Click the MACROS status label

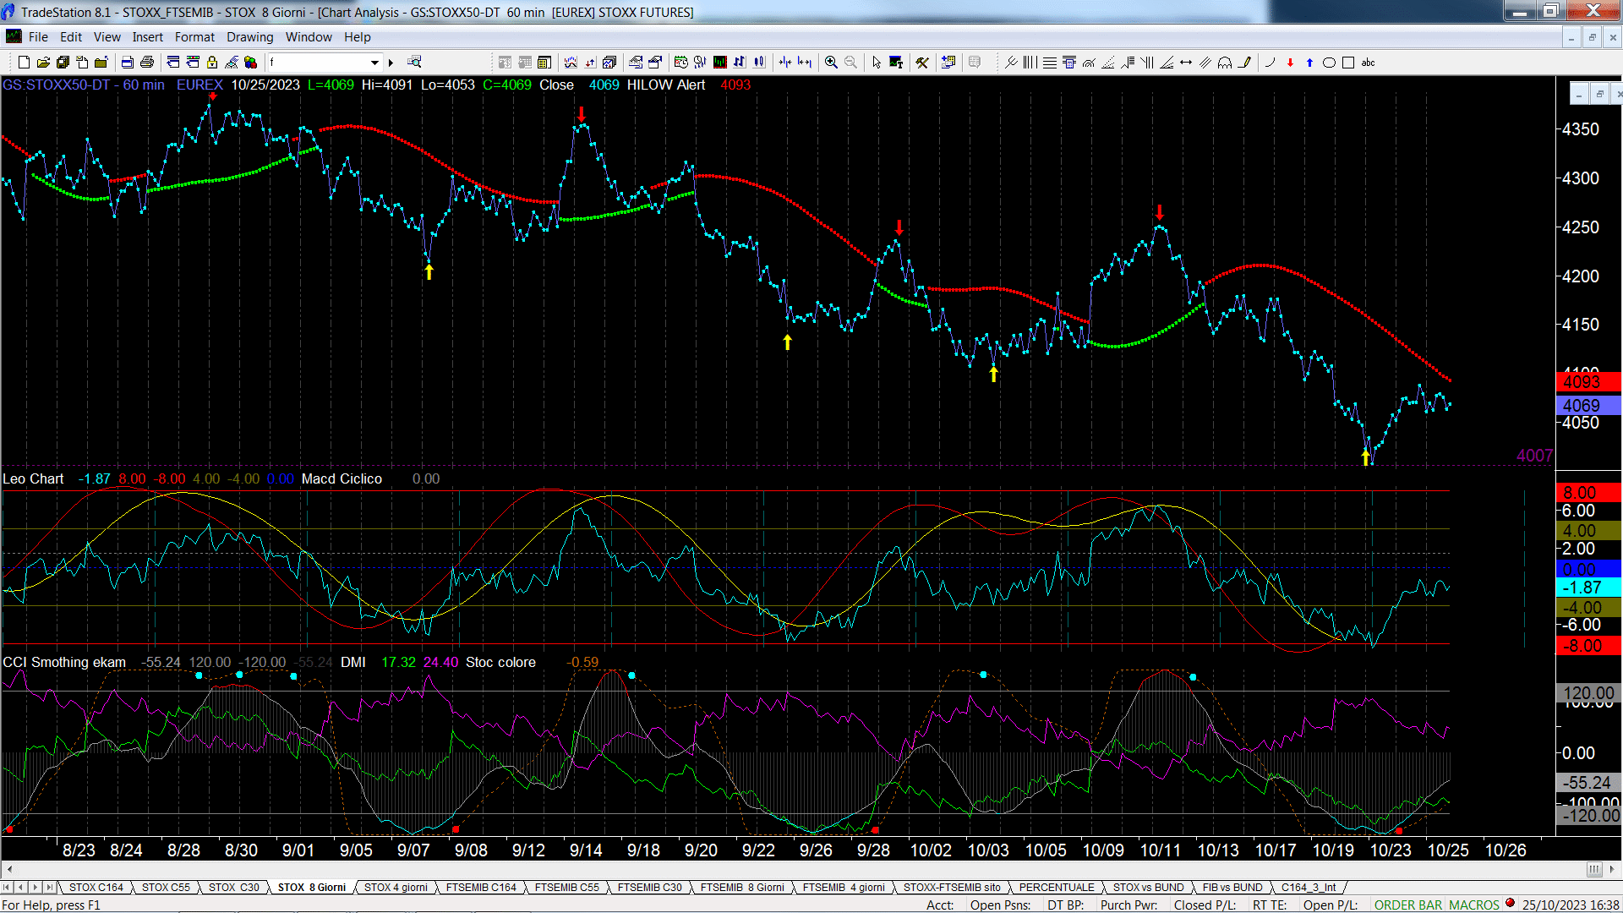click(x=1474, y=905)
